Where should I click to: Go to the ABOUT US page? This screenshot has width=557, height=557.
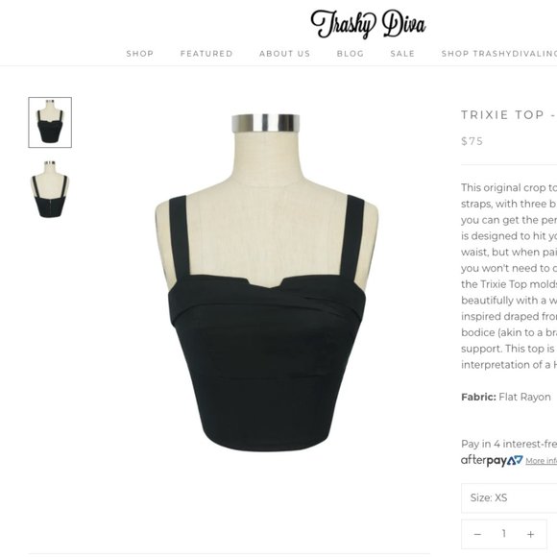(284, 54)
